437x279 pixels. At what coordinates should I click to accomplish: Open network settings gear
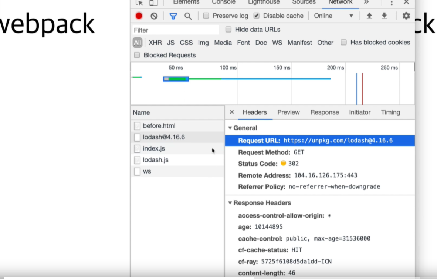pyautogui.click(x=406, y=16)
